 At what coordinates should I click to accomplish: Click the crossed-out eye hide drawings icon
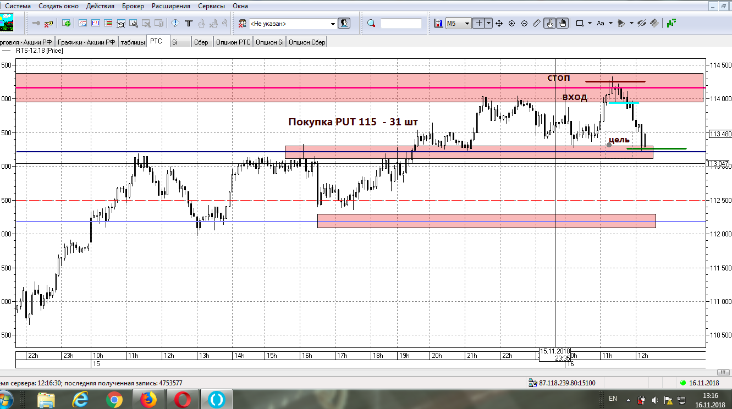coord(641,24)
